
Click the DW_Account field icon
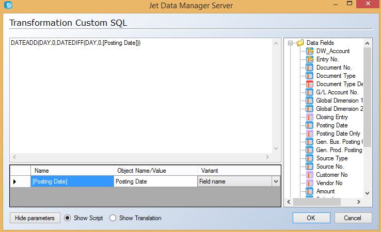pyautogui.click(x=310, y=51)
